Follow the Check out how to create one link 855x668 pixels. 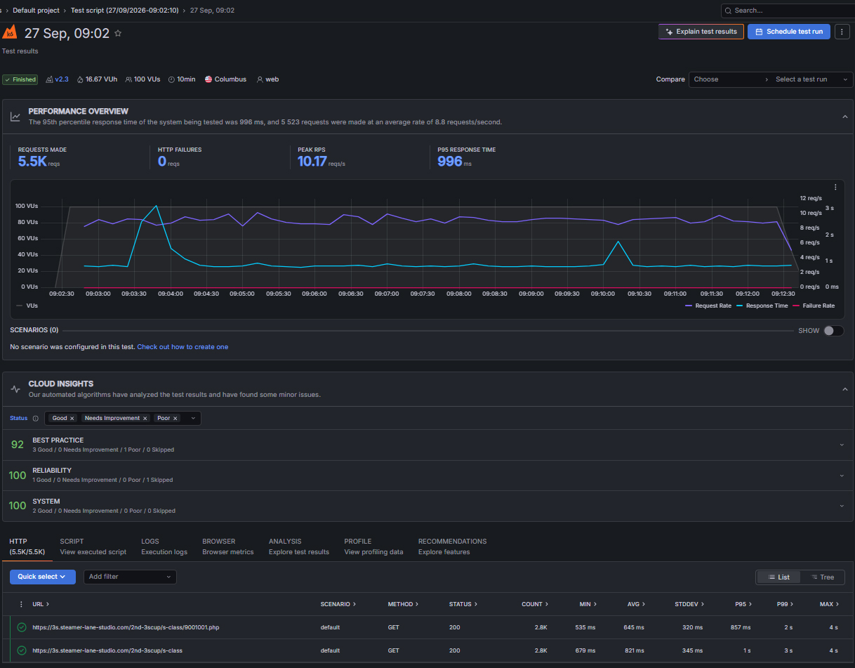pyautogui.click(x=183, y=347)
